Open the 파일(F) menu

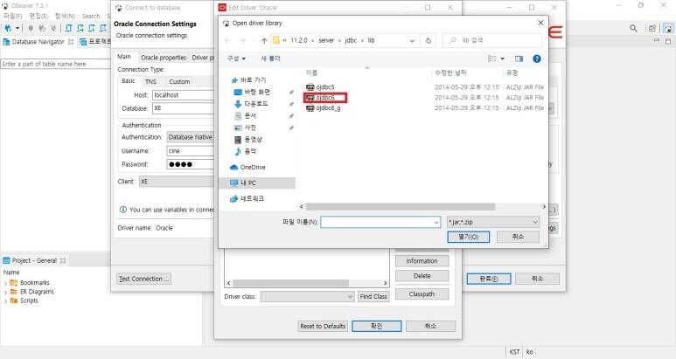(x=12, y=16)
